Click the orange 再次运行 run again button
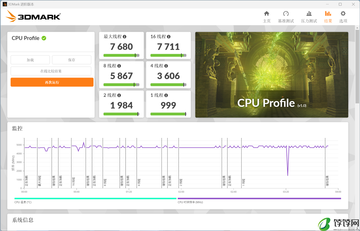This screenshot has height=231, width=360. tap(52, 82)
